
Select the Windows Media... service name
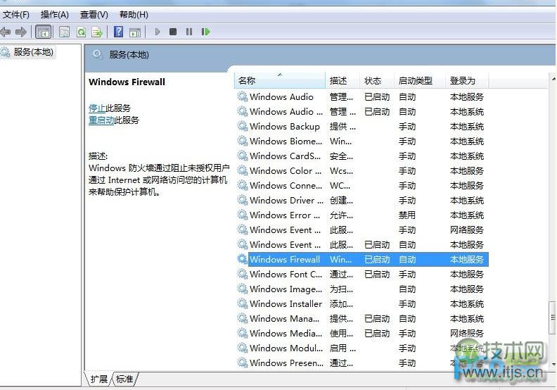(x=286, y=333)
